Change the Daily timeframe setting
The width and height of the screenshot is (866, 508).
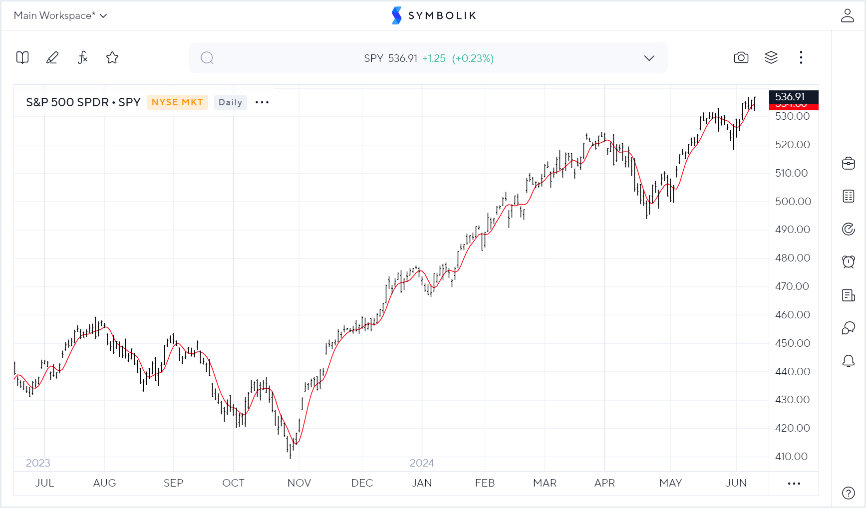pos(230,102)
